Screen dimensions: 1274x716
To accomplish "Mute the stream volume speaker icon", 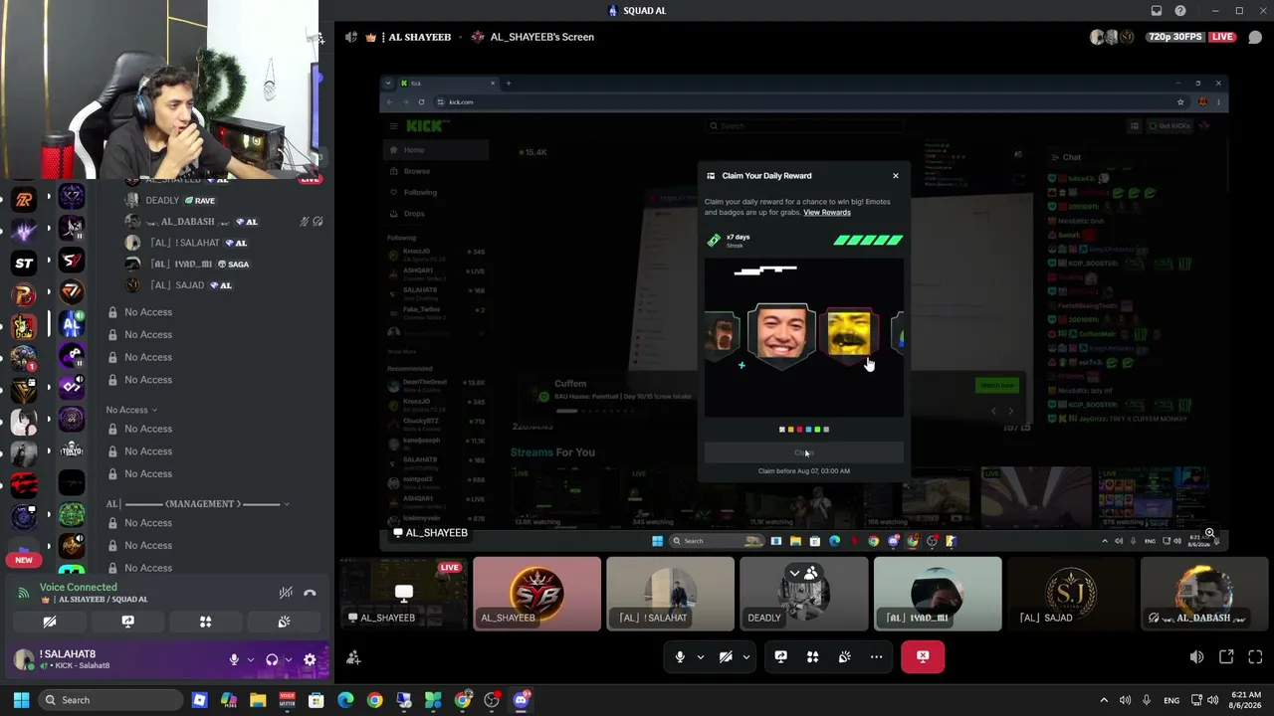I will point(1196,657).
